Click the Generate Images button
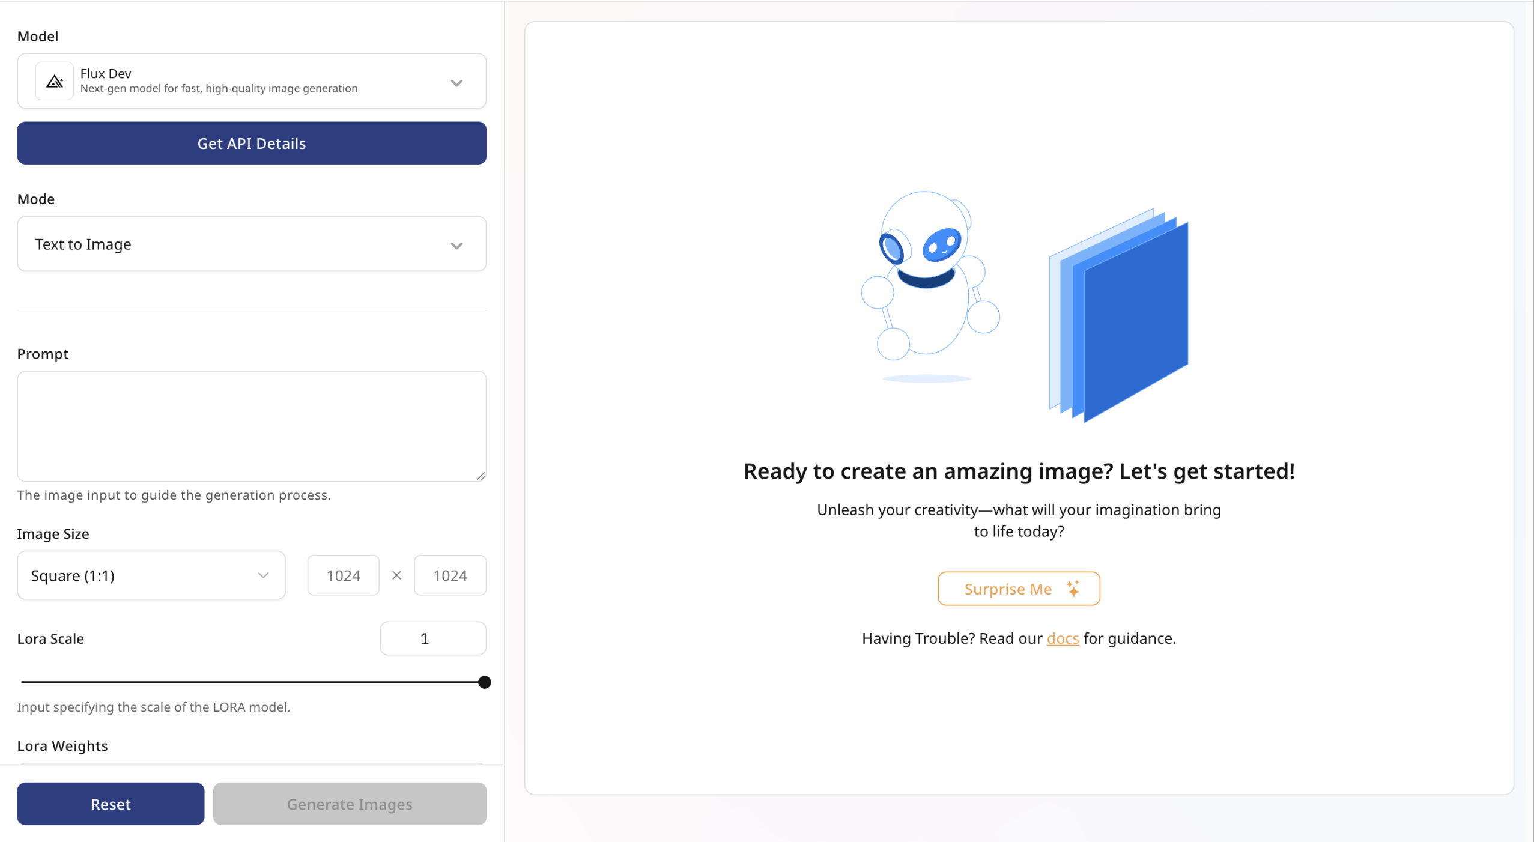Image resolution: width=1534 pixels, height=842 pixels. 349,804
